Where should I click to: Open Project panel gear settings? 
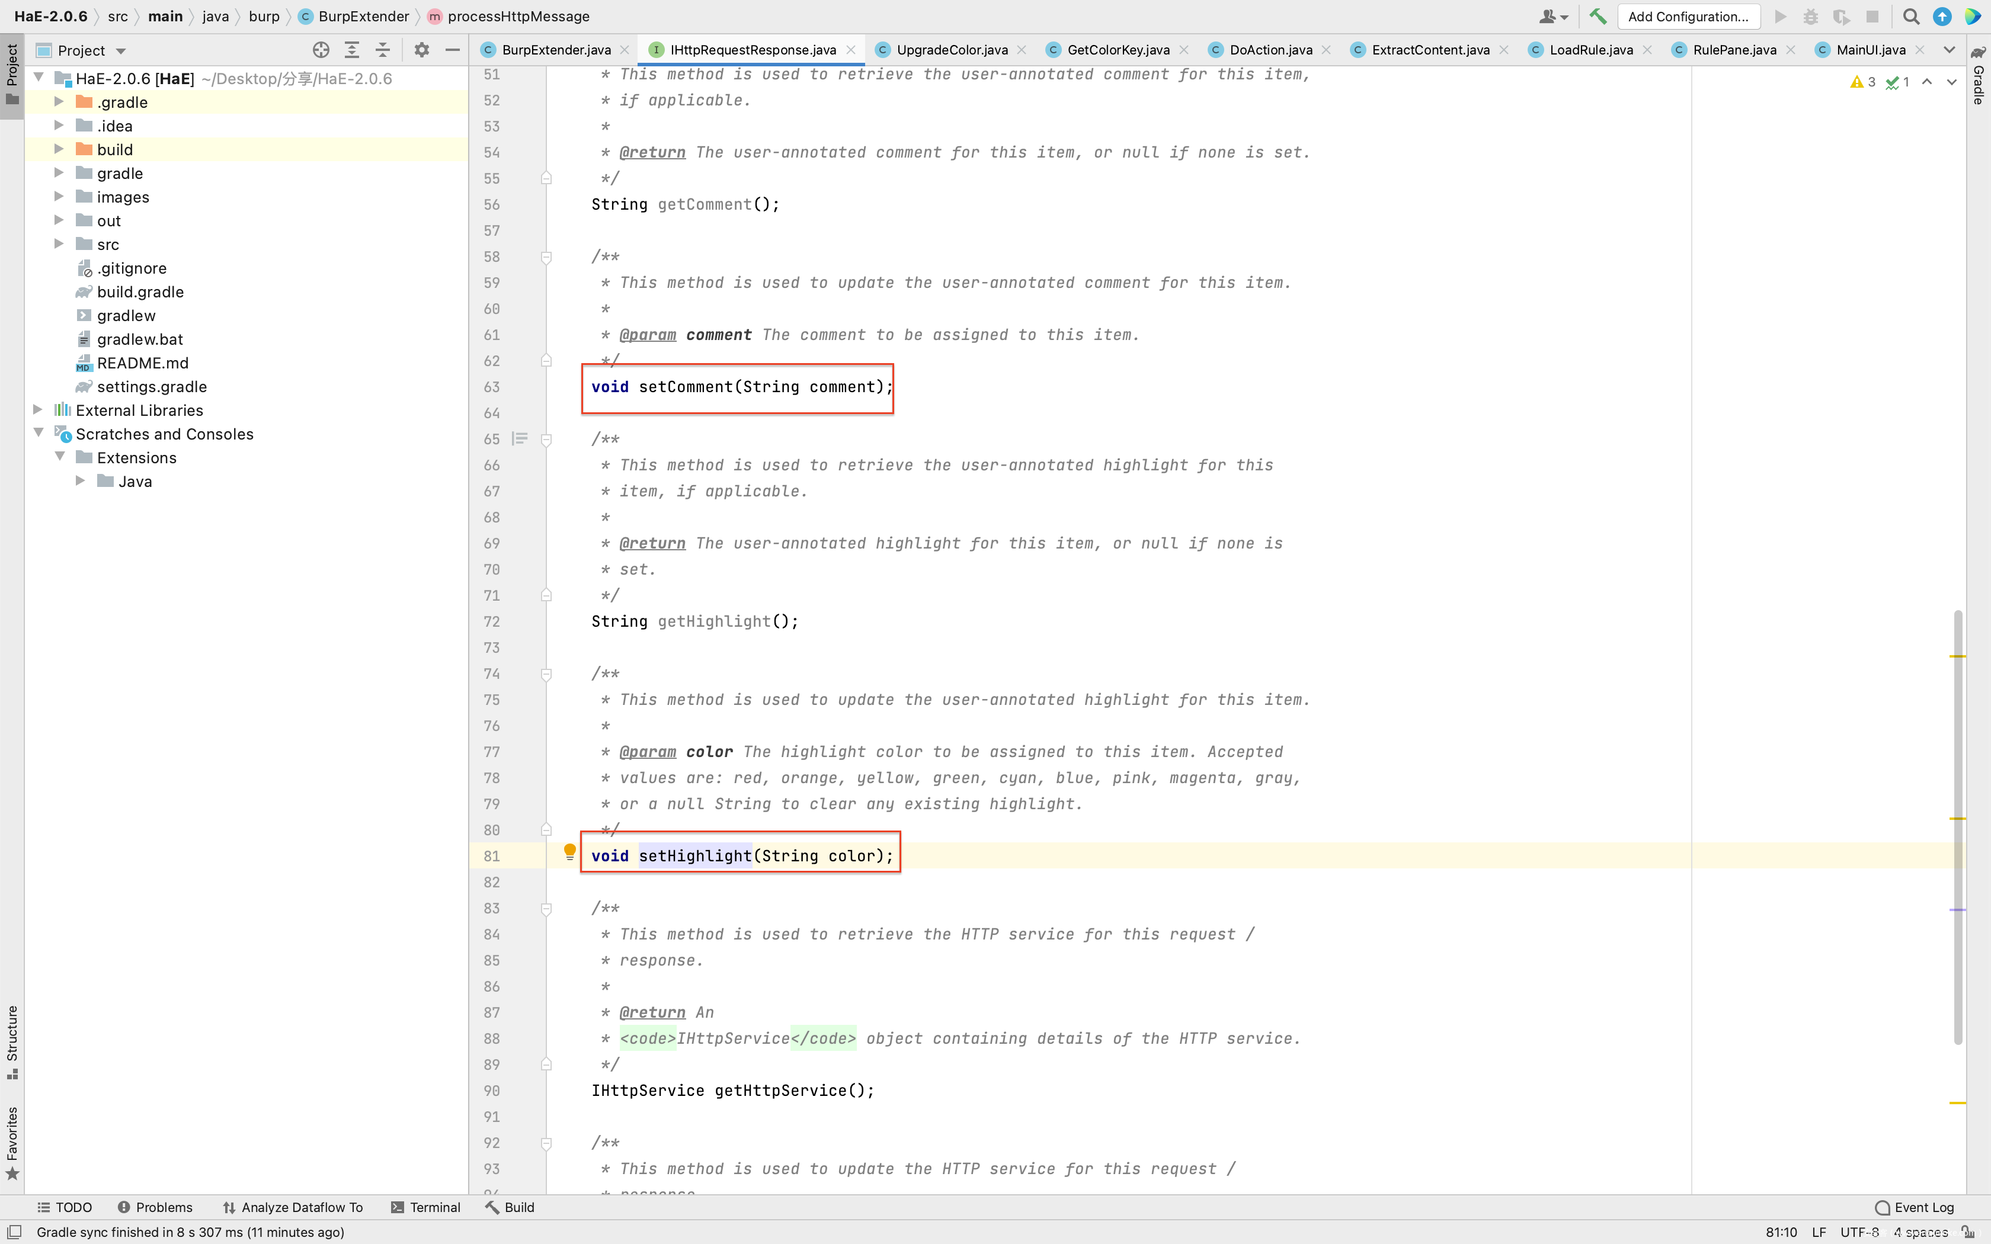tap(421, 50)
